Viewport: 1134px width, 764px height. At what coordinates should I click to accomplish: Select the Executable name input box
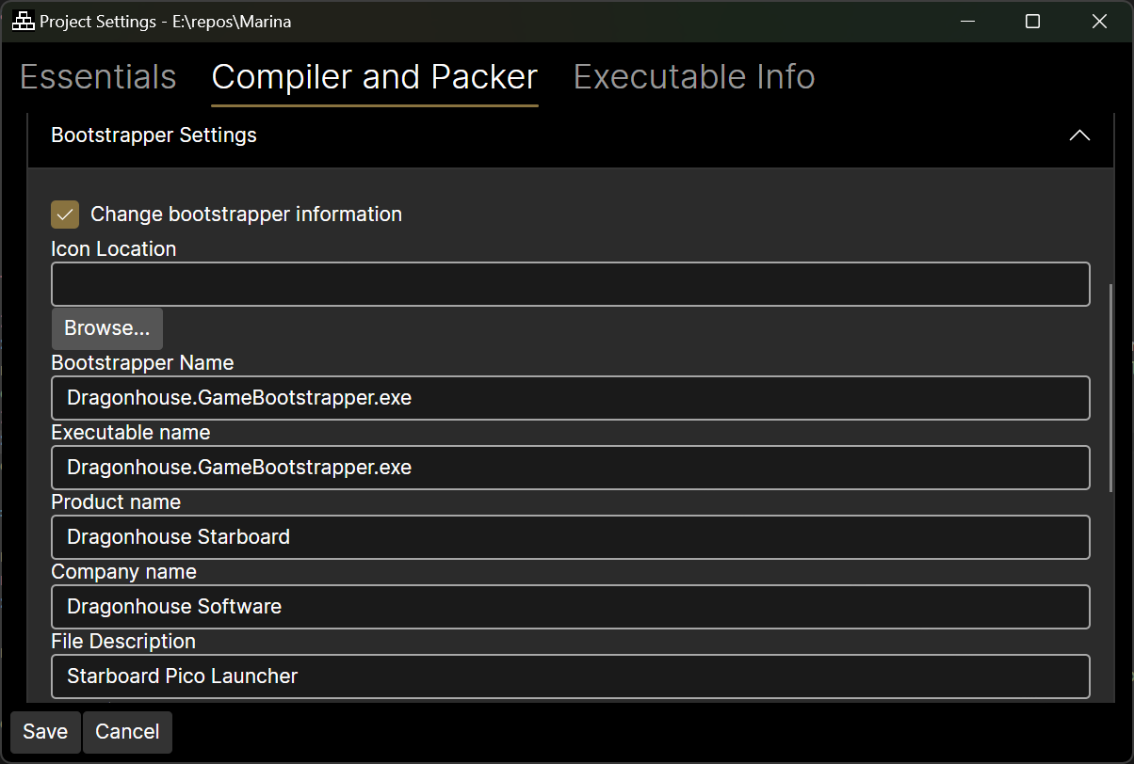(x=570, y=468)
